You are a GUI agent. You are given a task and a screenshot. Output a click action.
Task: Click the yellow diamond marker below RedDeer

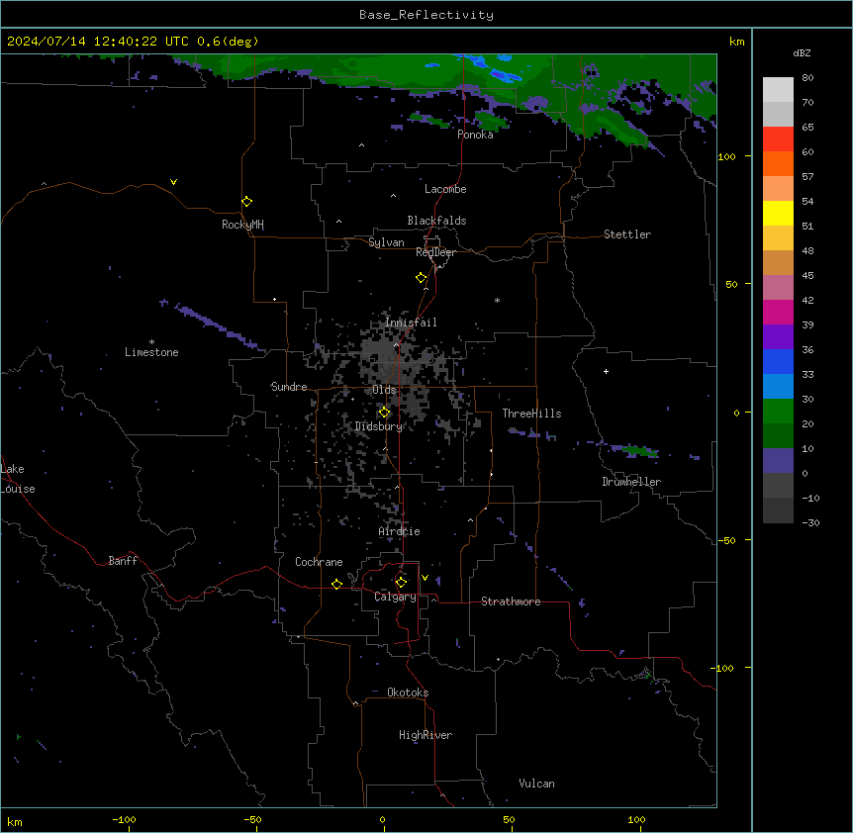click(422, 278)
